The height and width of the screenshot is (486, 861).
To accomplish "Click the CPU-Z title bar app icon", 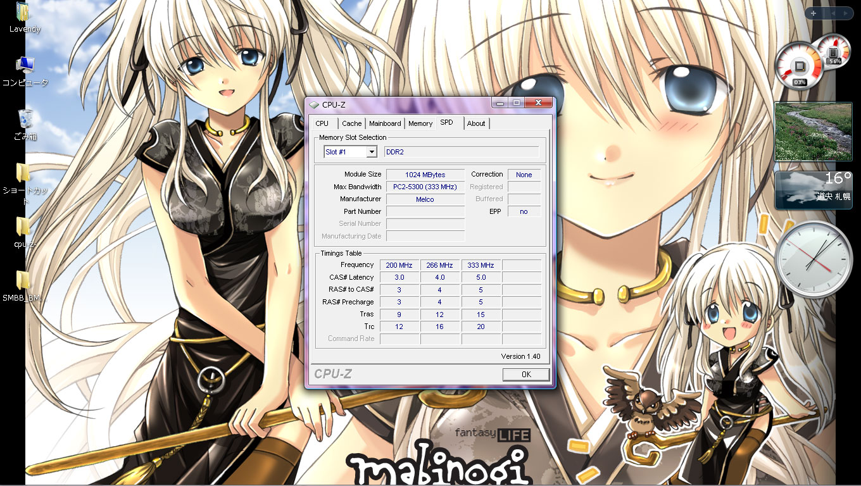I will 315,104.
